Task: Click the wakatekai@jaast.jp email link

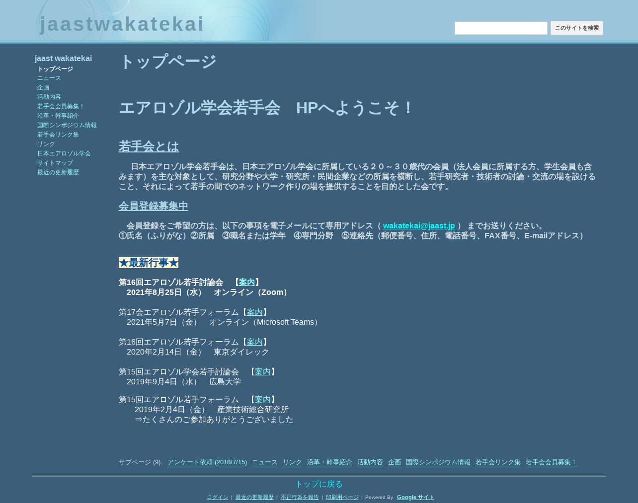Action: (419, 226)
